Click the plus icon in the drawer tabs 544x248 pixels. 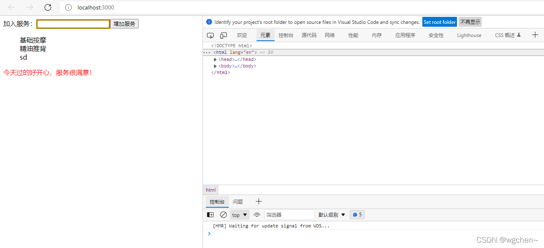tap(259, 202)
